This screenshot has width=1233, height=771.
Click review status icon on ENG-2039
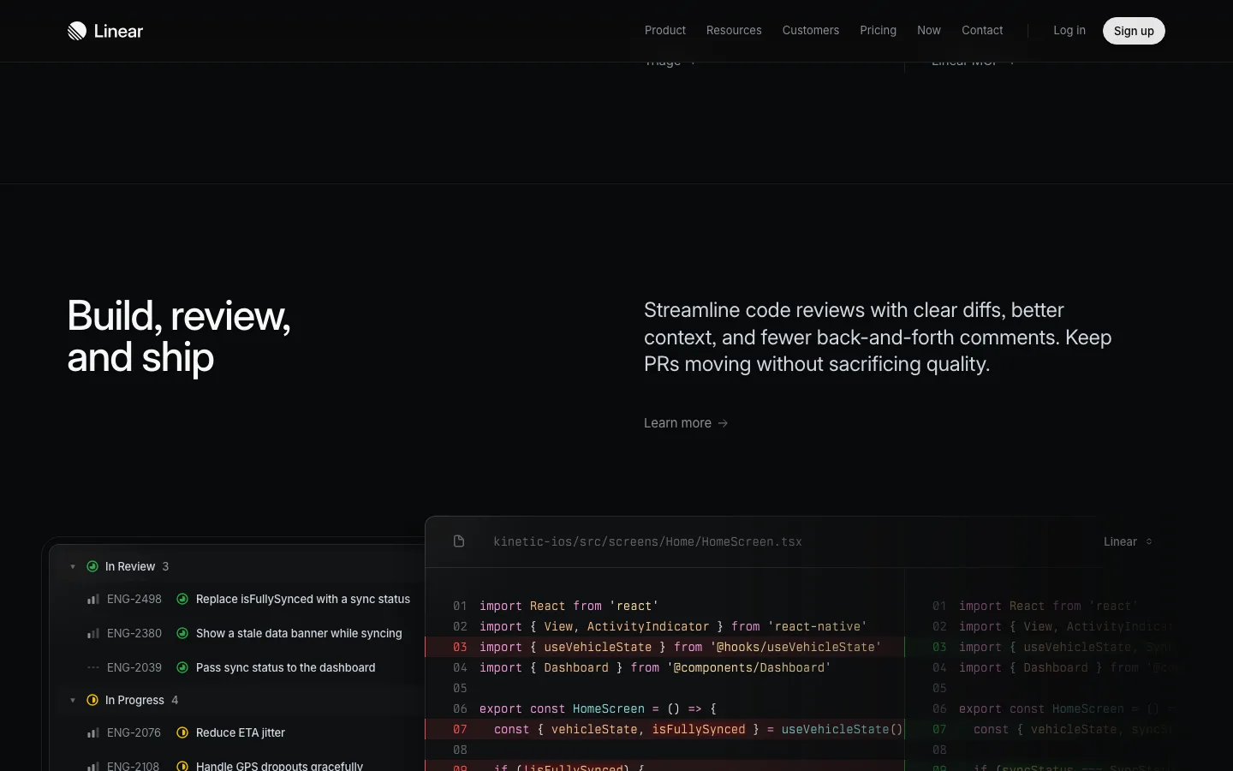(x=182, y=667)
